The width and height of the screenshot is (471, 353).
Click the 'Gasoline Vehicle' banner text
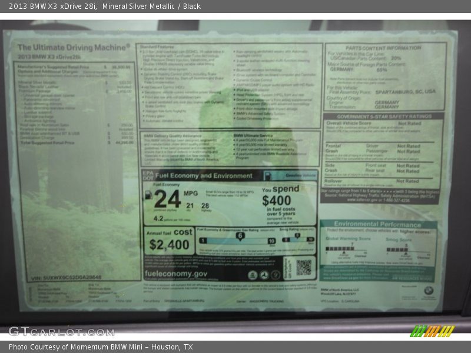301,175
